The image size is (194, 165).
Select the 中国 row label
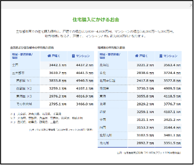[103, 120]
